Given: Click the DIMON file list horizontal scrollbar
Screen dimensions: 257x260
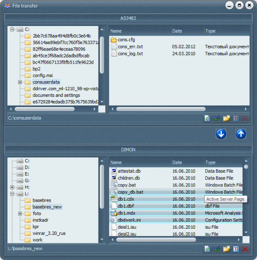Looking at the screenshot, I should [156, 240].
